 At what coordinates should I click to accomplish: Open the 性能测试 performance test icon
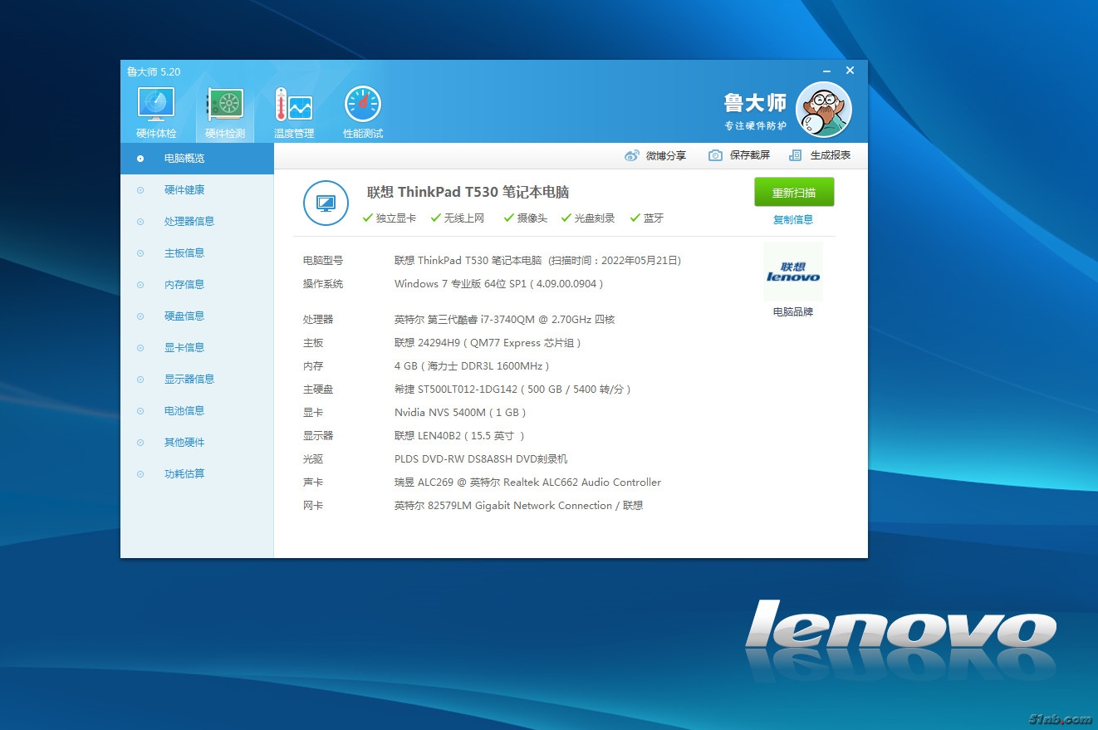point(363,106)
